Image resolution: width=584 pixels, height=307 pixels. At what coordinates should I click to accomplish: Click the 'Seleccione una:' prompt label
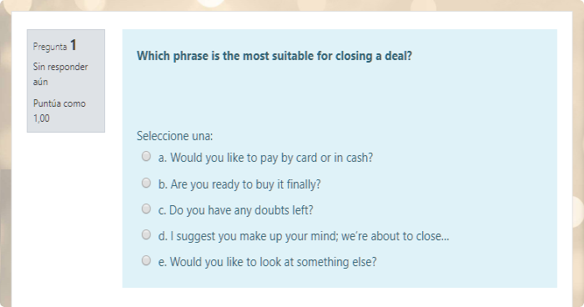[174, 136]
